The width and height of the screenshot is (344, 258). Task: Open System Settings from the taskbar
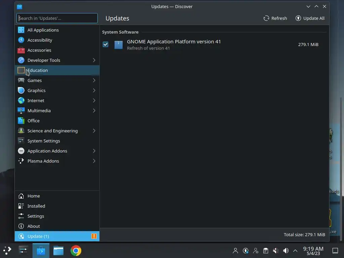coord(23,251)
